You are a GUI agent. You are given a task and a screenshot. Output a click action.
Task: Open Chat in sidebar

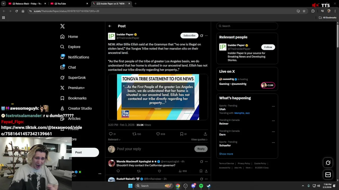click(68, 67)
